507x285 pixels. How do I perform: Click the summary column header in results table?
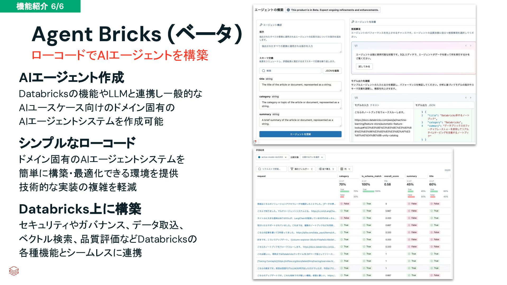coord(412,176)
